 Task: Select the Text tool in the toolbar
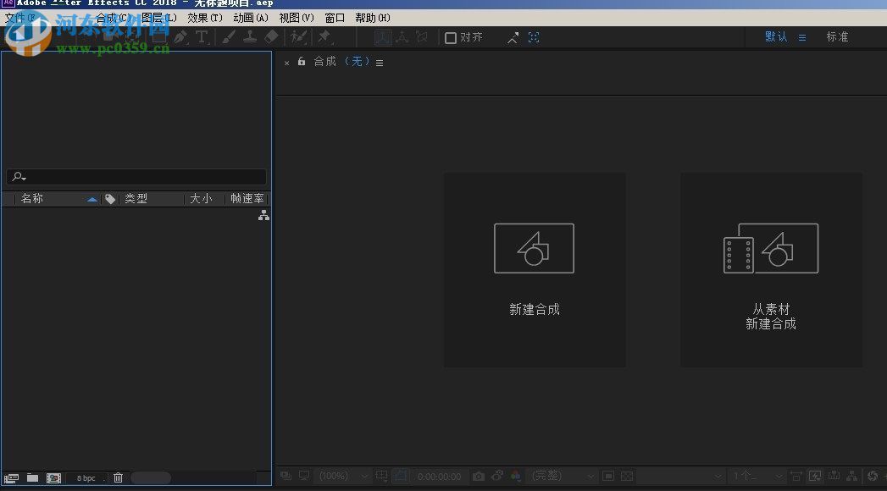(x=202, y=37)
